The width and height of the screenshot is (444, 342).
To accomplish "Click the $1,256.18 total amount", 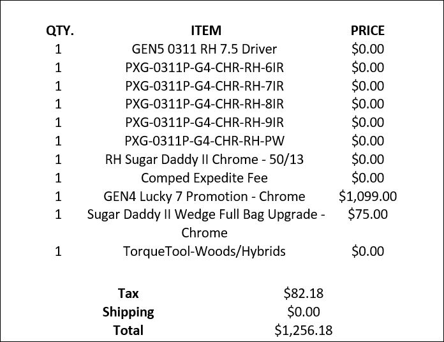I will click(x=304, y=331).
